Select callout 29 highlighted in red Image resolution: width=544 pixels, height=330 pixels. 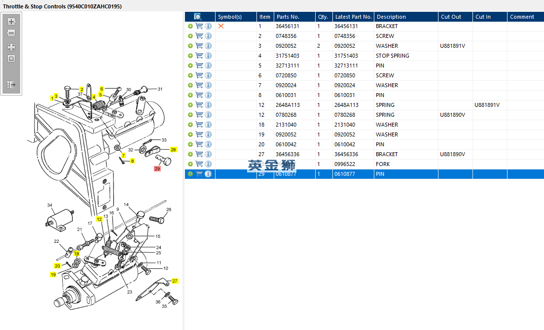tap(157, 168)
